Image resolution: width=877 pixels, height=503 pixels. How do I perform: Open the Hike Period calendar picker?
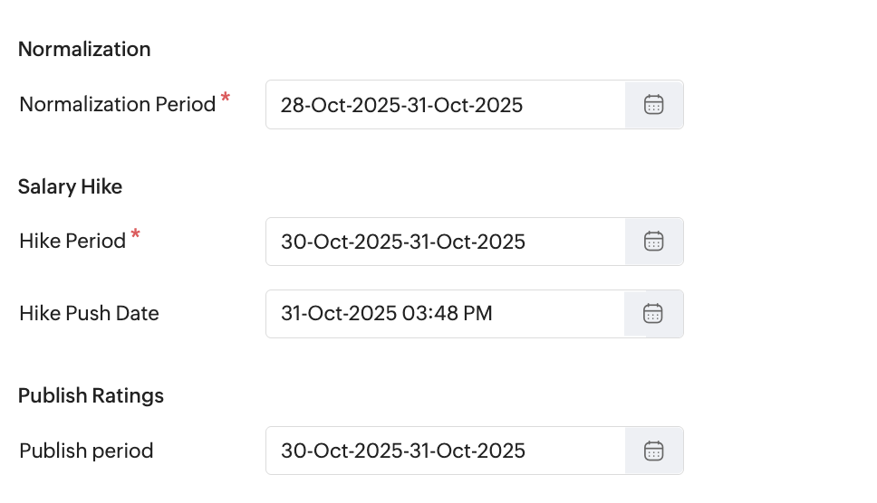click(x=653, y=242)
